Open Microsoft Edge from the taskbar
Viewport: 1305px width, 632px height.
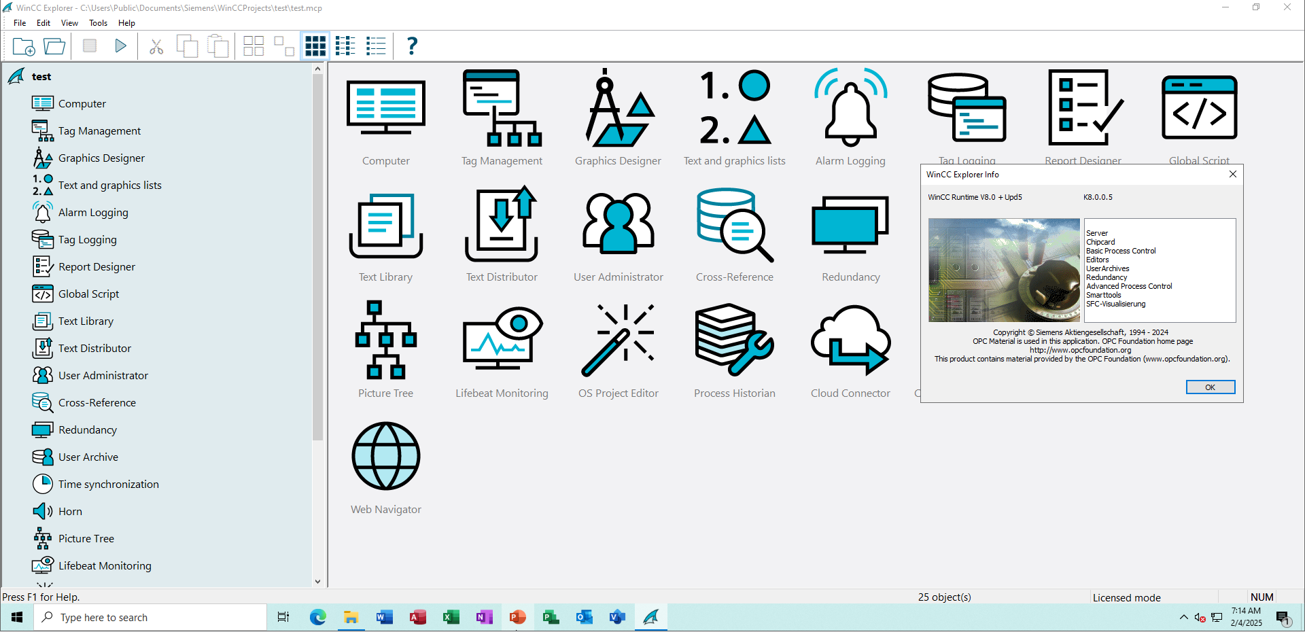tap(317, 617)
